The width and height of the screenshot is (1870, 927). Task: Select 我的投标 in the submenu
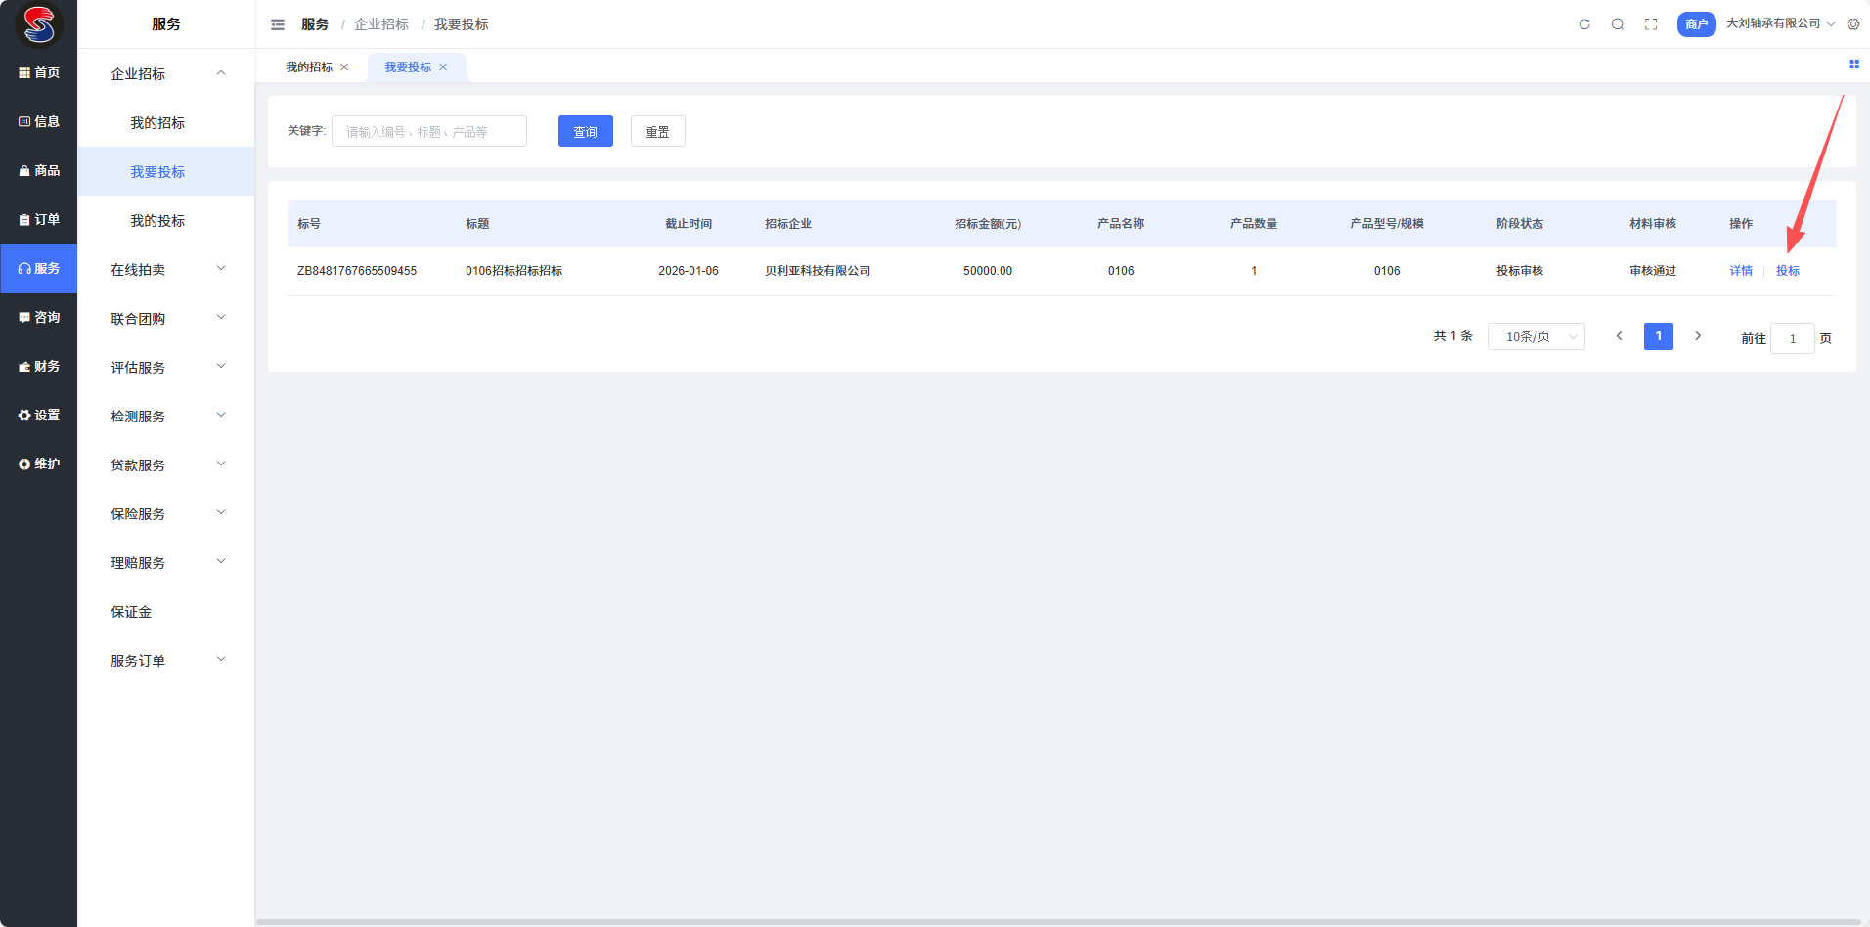click(157, 221)
